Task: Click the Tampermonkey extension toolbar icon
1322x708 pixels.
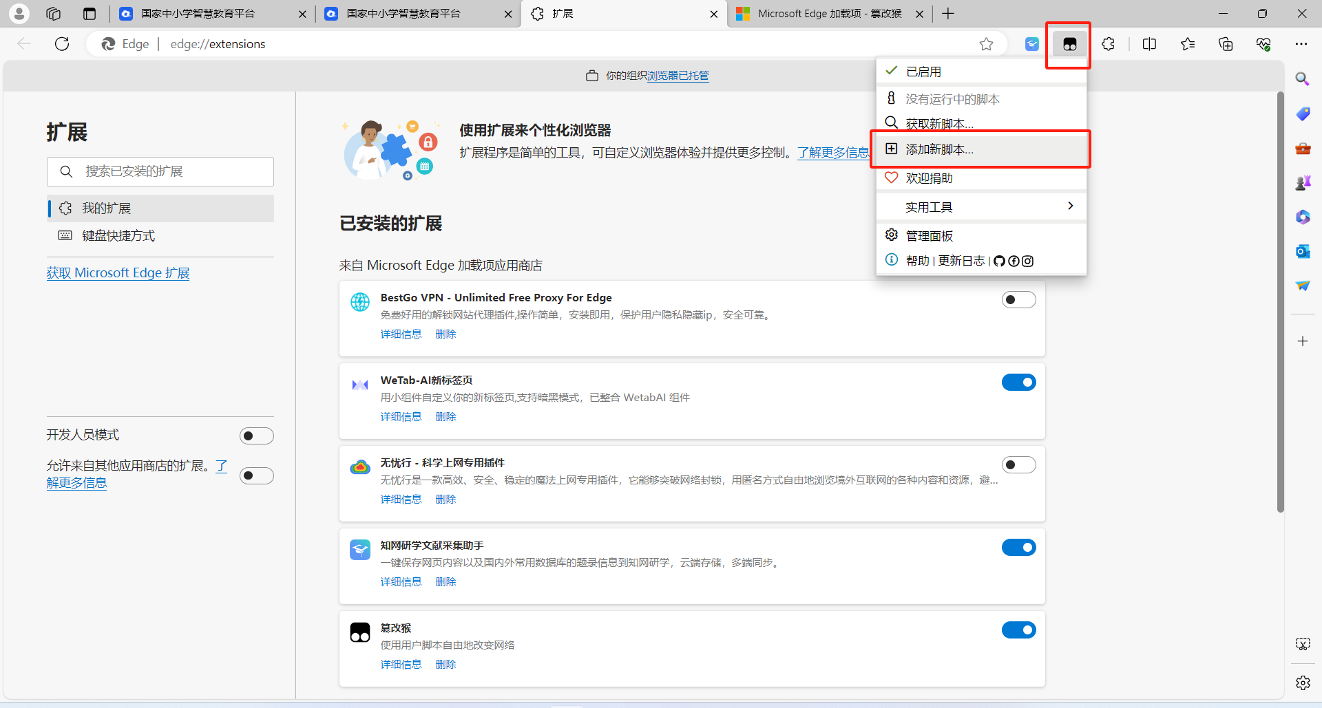Action: (x=1069, y=44)
